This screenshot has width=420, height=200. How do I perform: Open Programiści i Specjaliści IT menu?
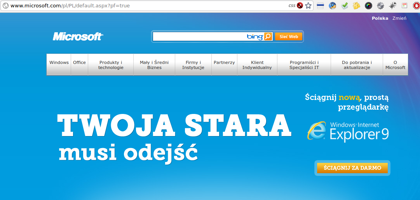[x=304, y=64]
